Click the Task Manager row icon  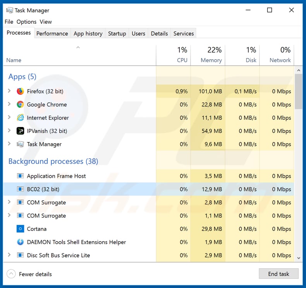(x=20, y=144)
